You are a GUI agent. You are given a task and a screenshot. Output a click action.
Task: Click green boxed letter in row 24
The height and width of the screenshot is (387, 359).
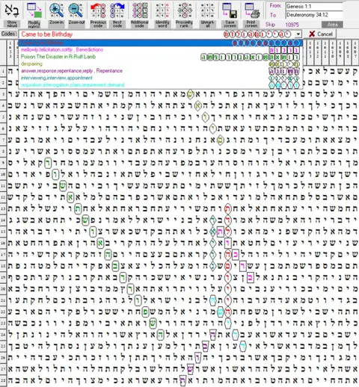(x=161, y=335)
